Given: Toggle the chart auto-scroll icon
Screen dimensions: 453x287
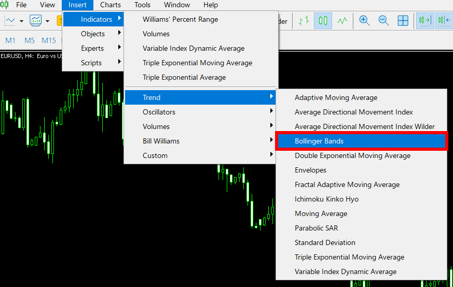Looking at the screenshot, I should click(425, 21).
